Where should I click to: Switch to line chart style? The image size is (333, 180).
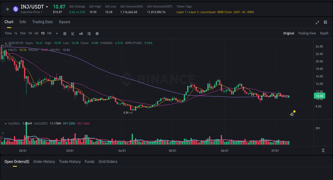72,33
